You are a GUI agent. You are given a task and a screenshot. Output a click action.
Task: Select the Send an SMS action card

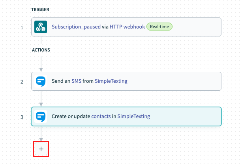(126, 81)
